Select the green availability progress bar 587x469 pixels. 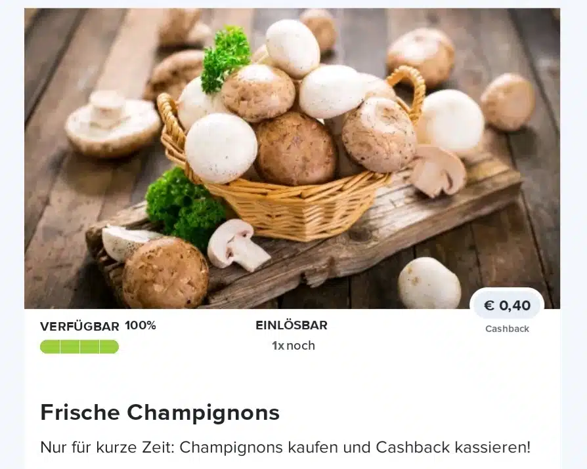(79, 347)
